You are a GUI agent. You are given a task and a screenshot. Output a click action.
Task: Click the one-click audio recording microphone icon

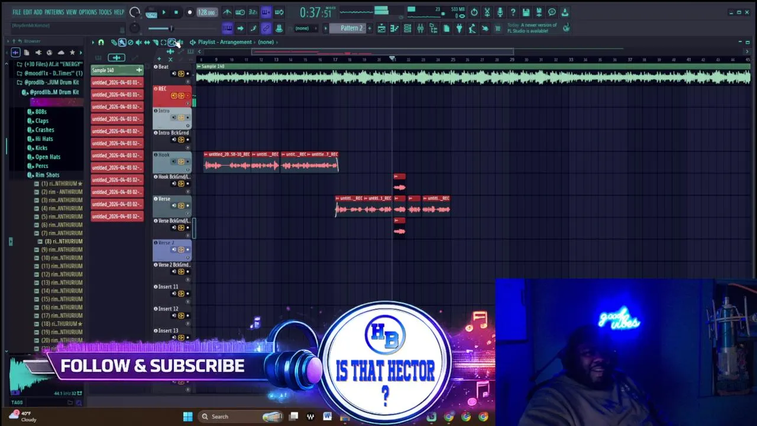pyautogui.click(x=500, y=12)
